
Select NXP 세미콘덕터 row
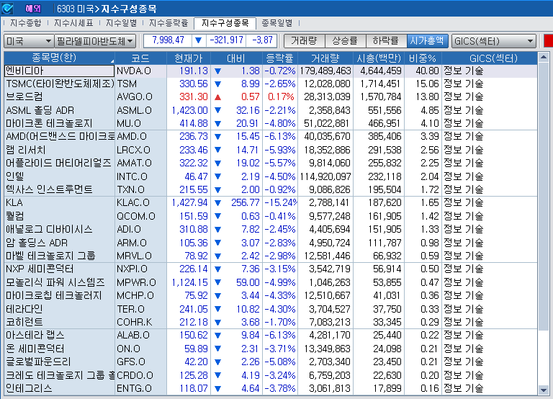271,269
